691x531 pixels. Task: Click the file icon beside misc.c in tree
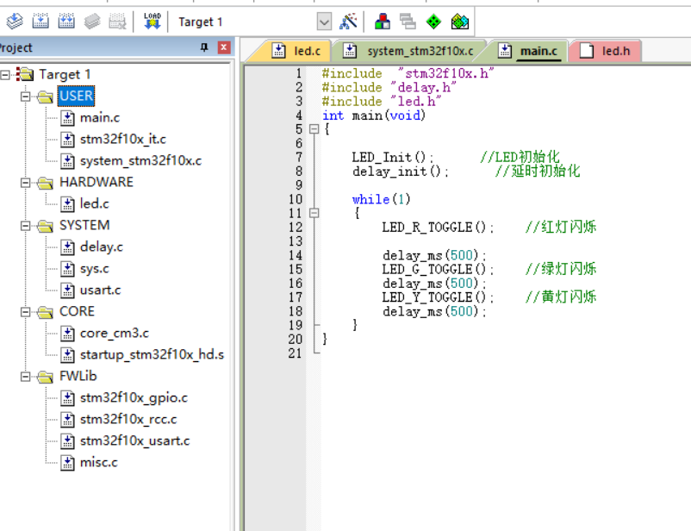click(x=67, y=463)
